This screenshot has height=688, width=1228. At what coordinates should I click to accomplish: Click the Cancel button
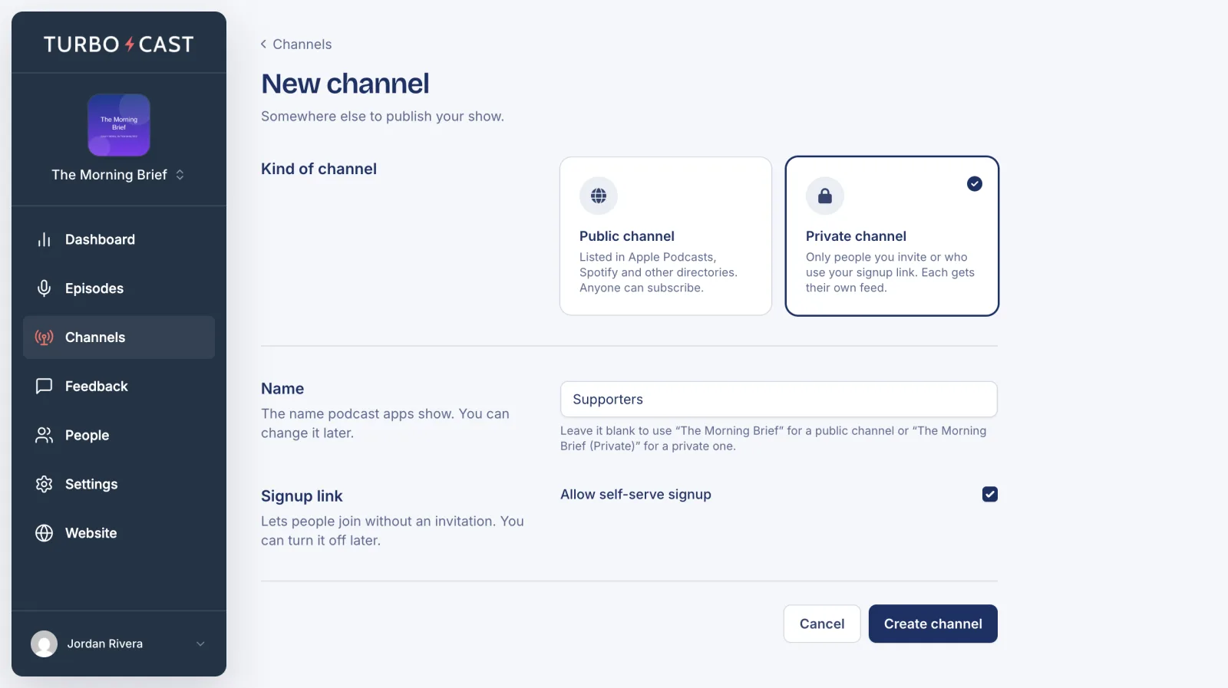pyautogui.click(x=822, y=624)
